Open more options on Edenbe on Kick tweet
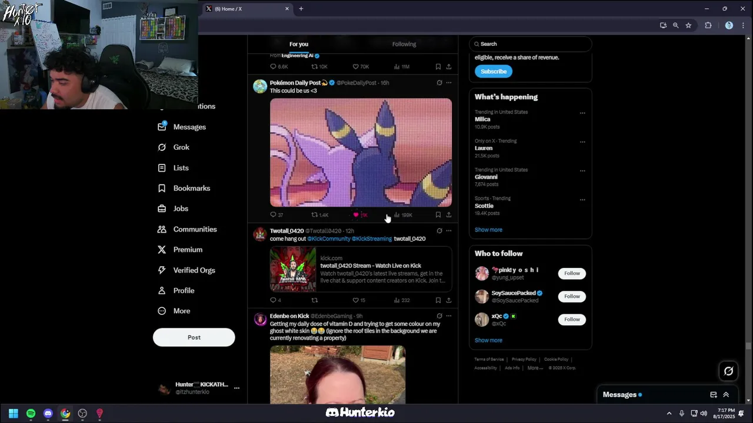 tap(449, 316)
